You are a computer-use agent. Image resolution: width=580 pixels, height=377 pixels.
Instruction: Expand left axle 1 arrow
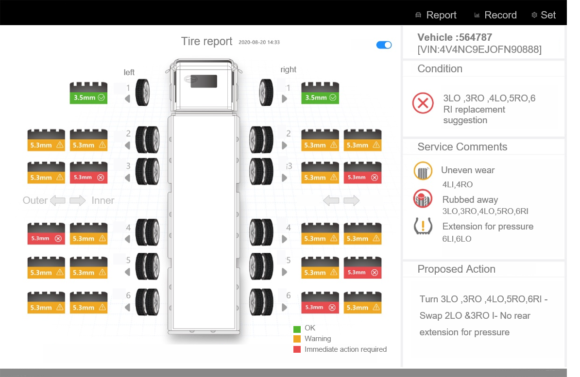click(127, 99)
